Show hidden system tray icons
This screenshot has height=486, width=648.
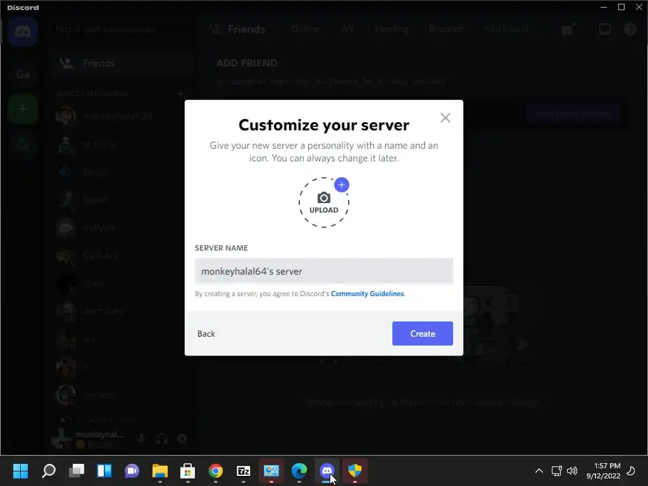click(539, 471)
